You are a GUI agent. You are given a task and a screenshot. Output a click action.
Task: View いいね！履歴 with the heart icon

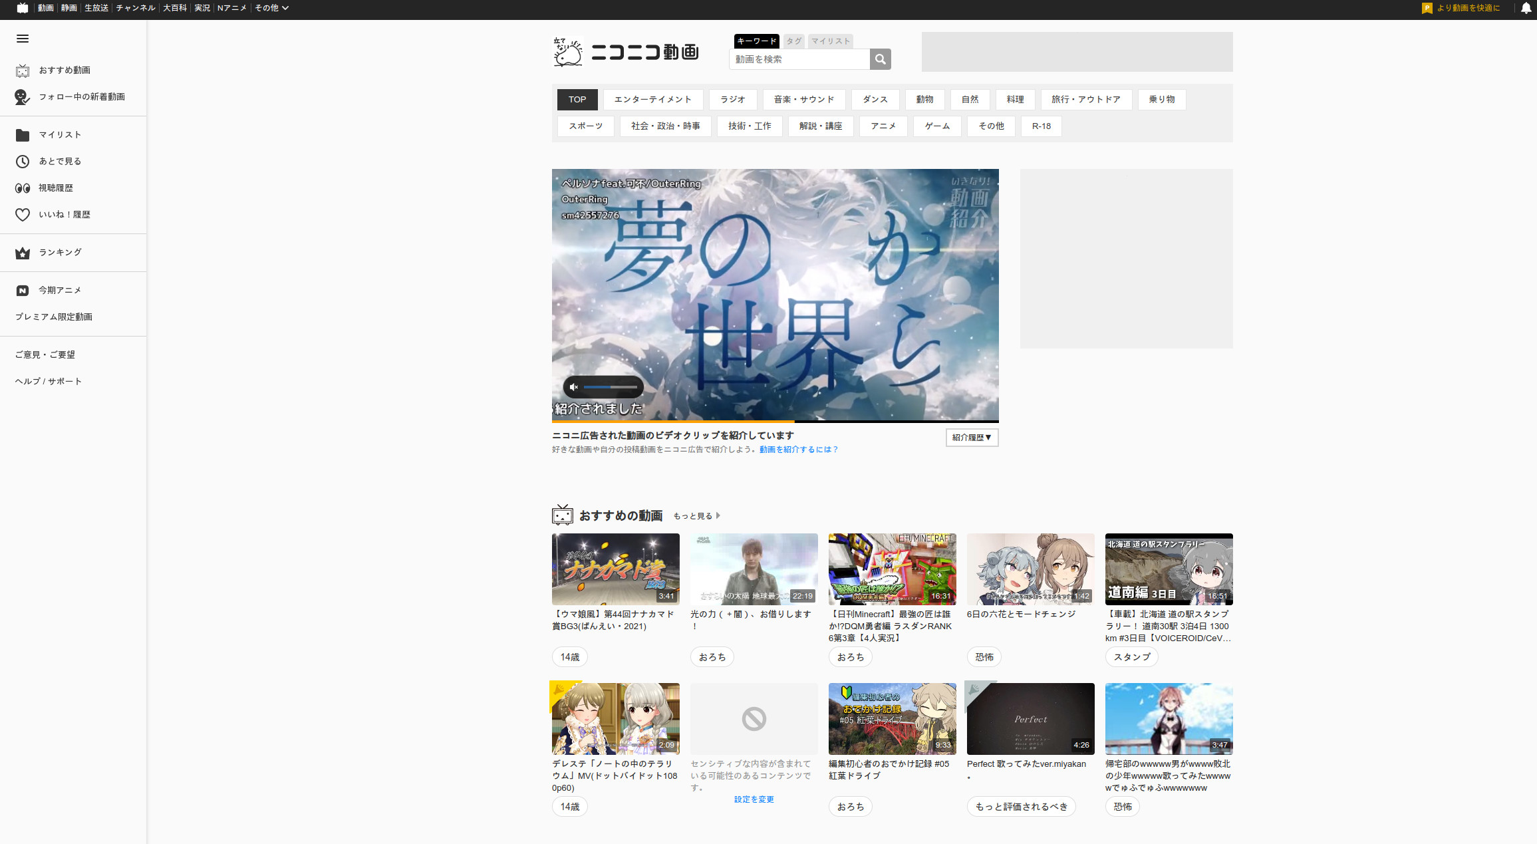(x=23, y=214)
